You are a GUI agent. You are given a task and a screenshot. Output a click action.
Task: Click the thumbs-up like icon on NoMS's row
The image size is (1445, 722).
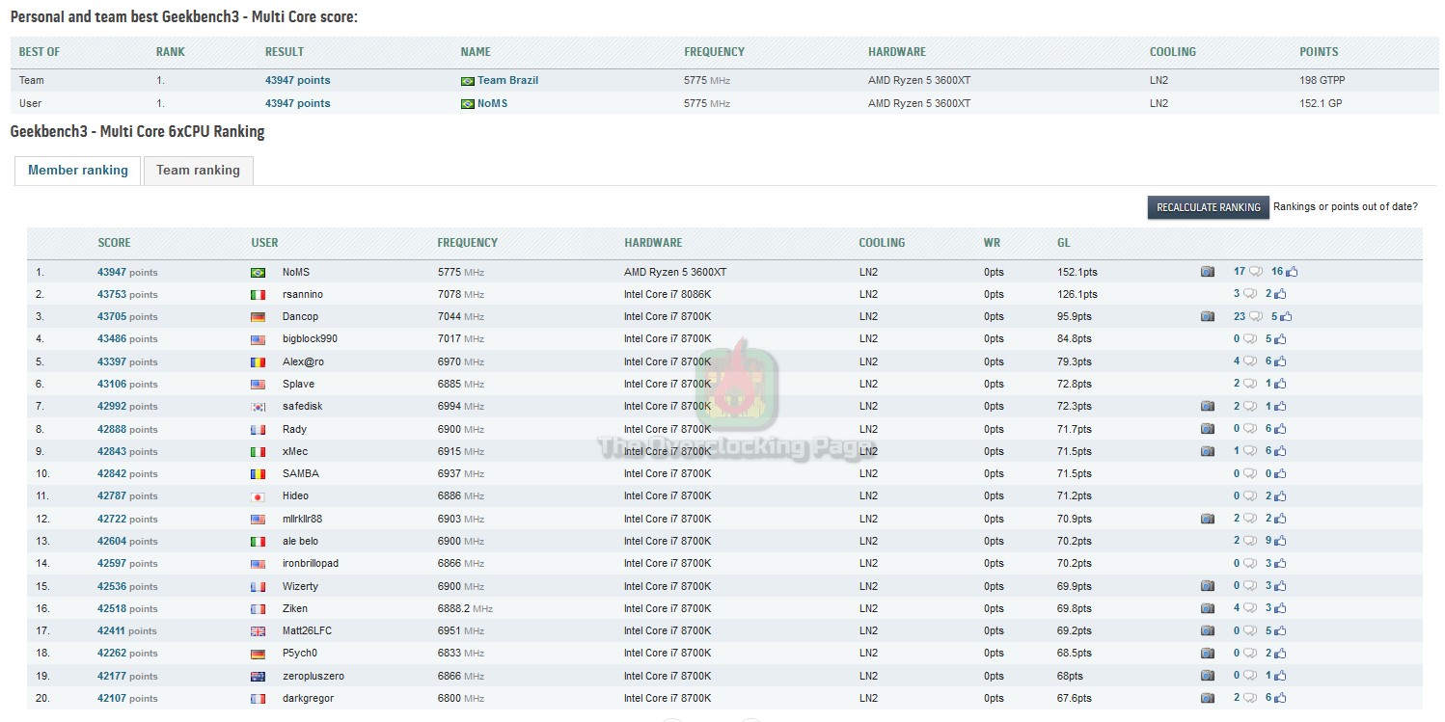click(1291, 271)
